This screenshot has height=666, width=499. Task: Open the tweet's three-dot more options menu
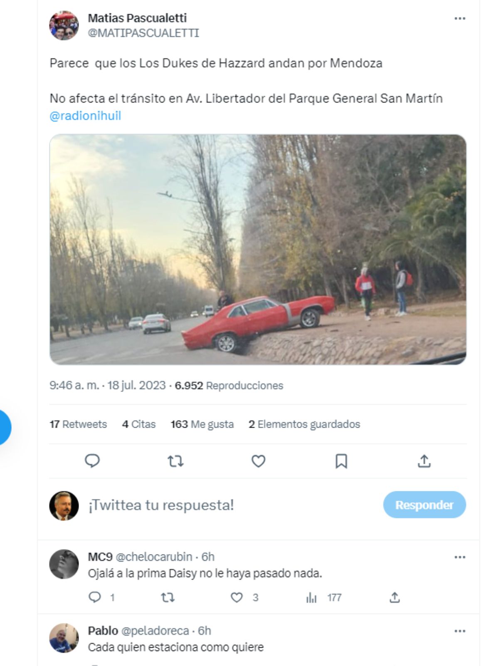pyautogui.click(x=459, y=18)
